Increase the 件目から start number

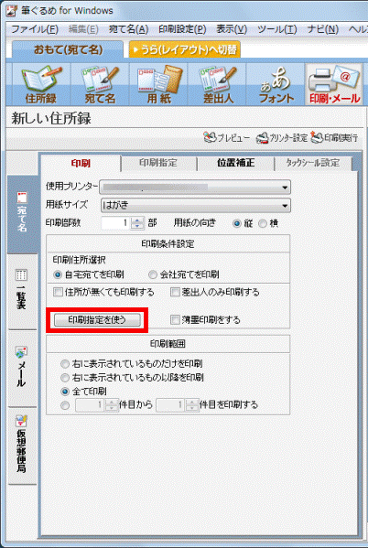click(x=112, y=402)
